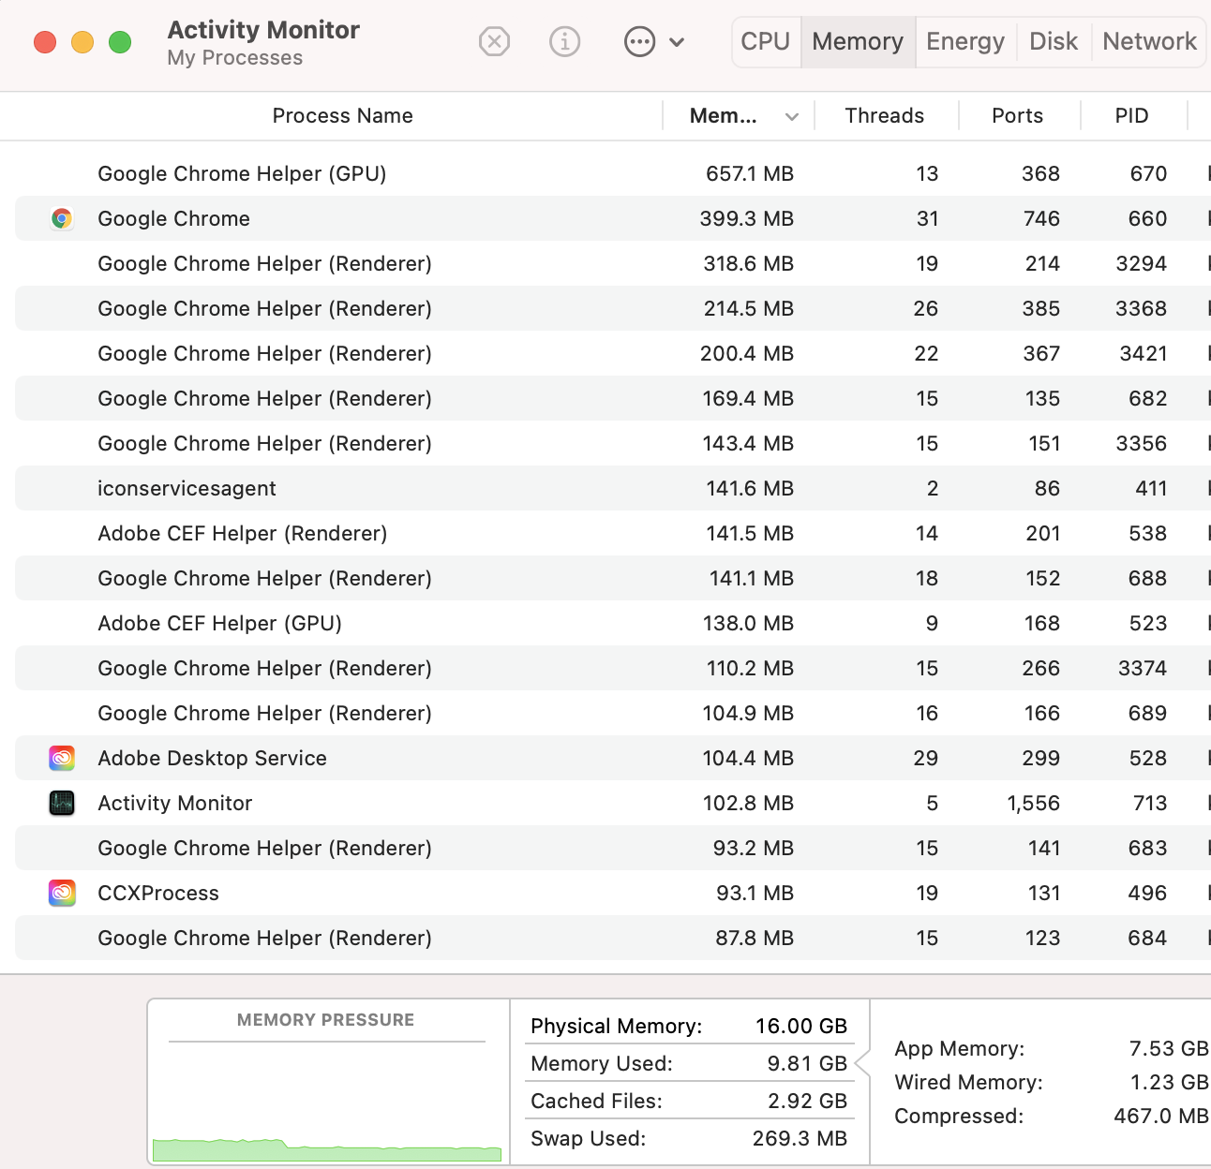Click the PID column header
Image resolution: width=1211 pixels, height=1169 pixels.
tap(1131, 116)
